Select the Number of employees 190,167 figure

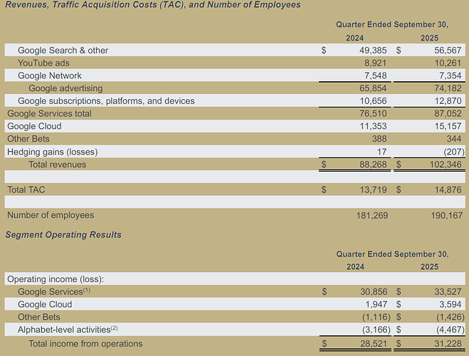point(446,216)
